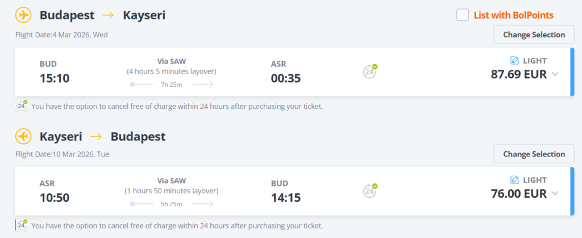Click 24-hour cancel icon in BUD-ASR flight card
Screen dimensions: 582x238
pyautogui.click(x=371, y=71)
